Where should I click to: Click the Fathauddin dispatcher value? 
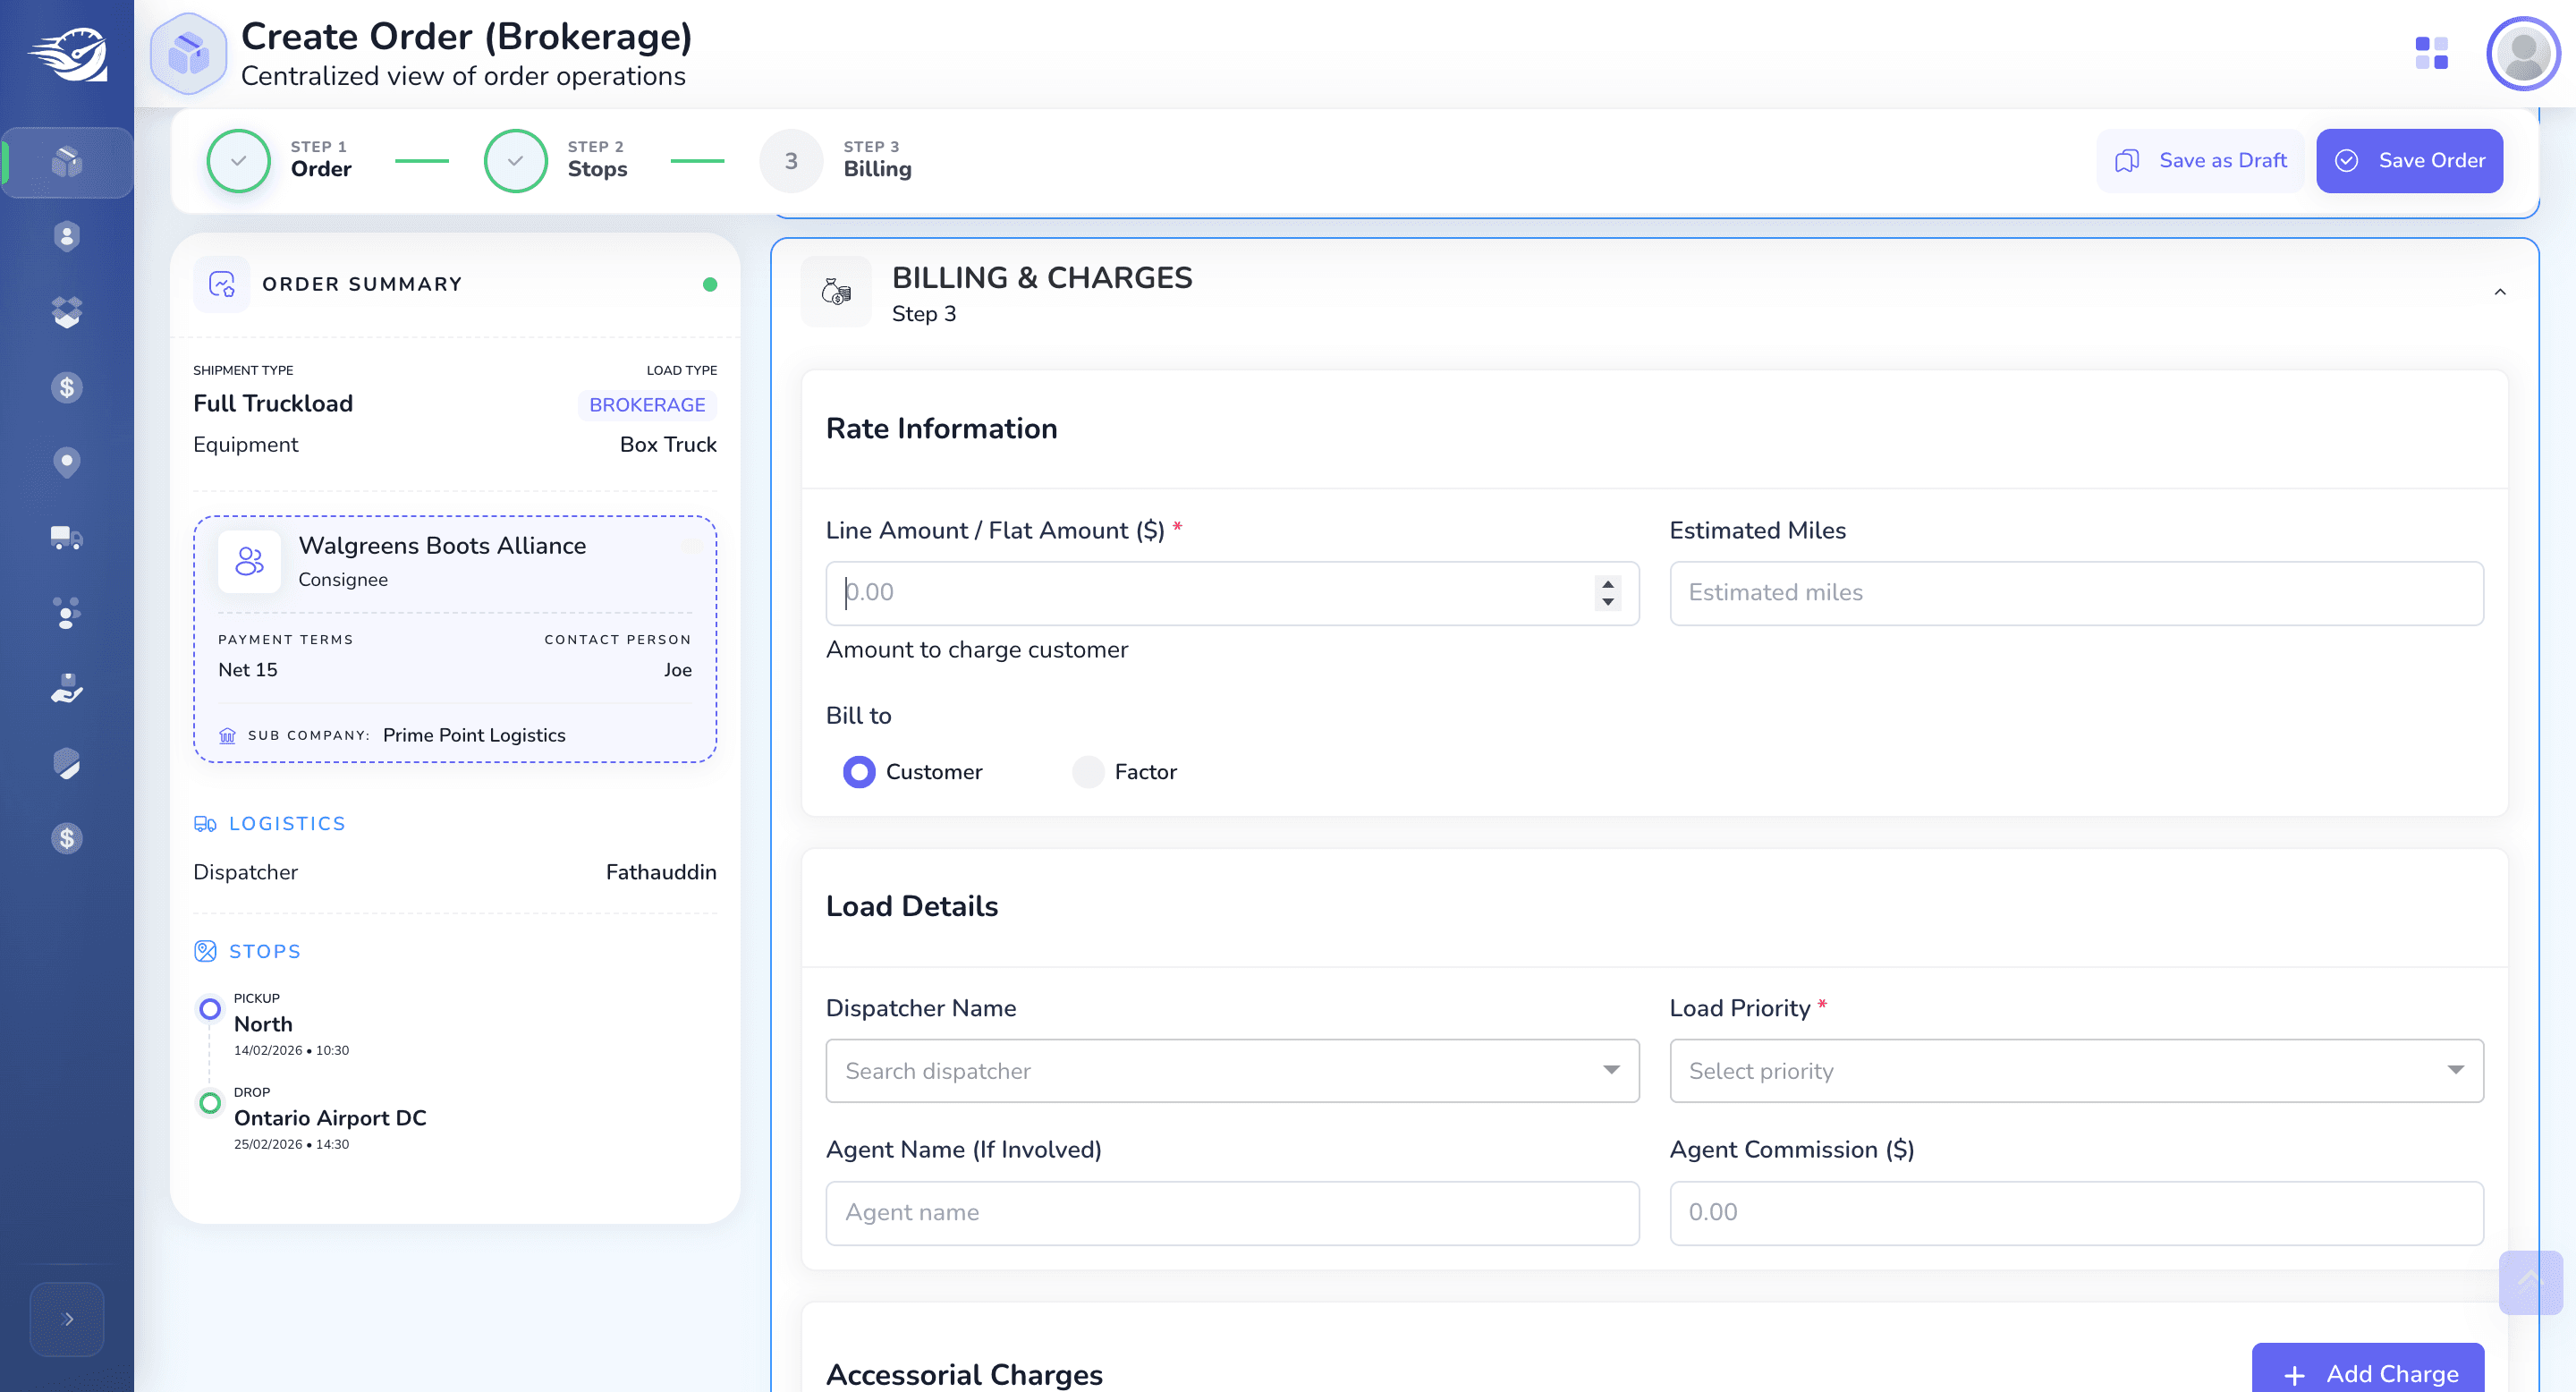661,872
